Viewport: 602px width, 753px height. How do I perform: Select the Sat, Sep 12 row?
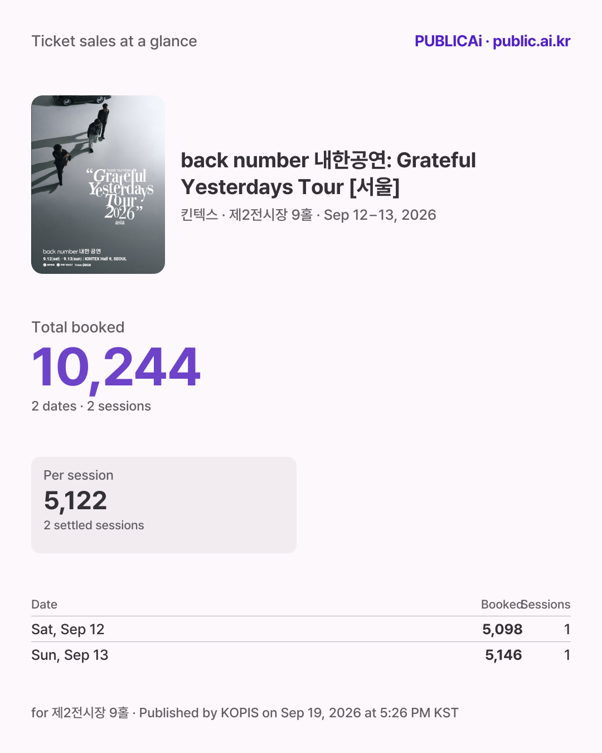pyautogui.click(x=301, y=629)
